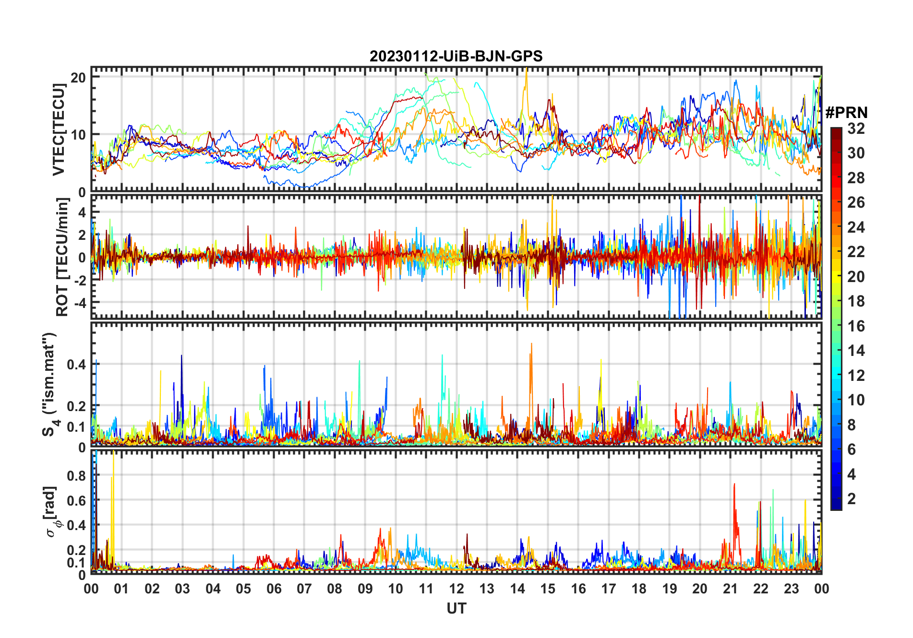913x638 pixels.
Task: Select UT axis hour label 14
Action: pyautogui.click(x=517, y=589)
